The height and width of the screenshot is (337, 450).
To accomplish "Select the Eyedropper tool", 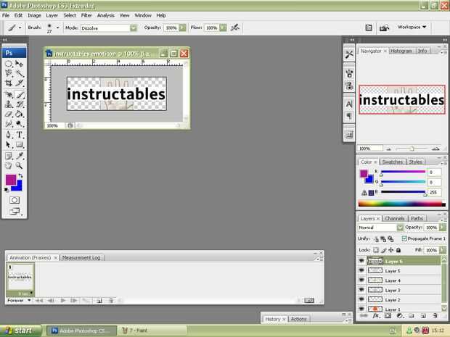I will click(x=19, y=156).
